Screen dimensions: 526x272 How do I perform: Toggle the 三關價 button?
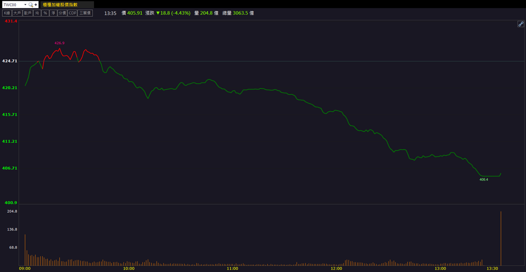pos(85,13)
